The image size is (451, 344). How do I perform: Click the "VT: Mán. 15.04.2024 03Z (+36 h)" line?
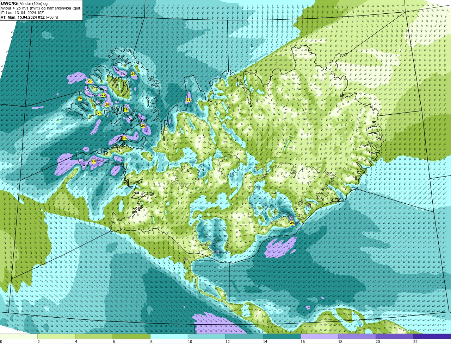coord(29,17)
